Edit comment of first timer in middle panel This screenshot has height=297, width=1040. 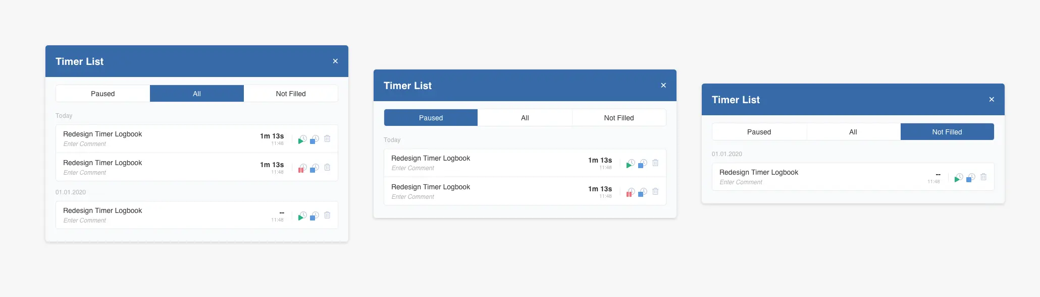point(412,168)
